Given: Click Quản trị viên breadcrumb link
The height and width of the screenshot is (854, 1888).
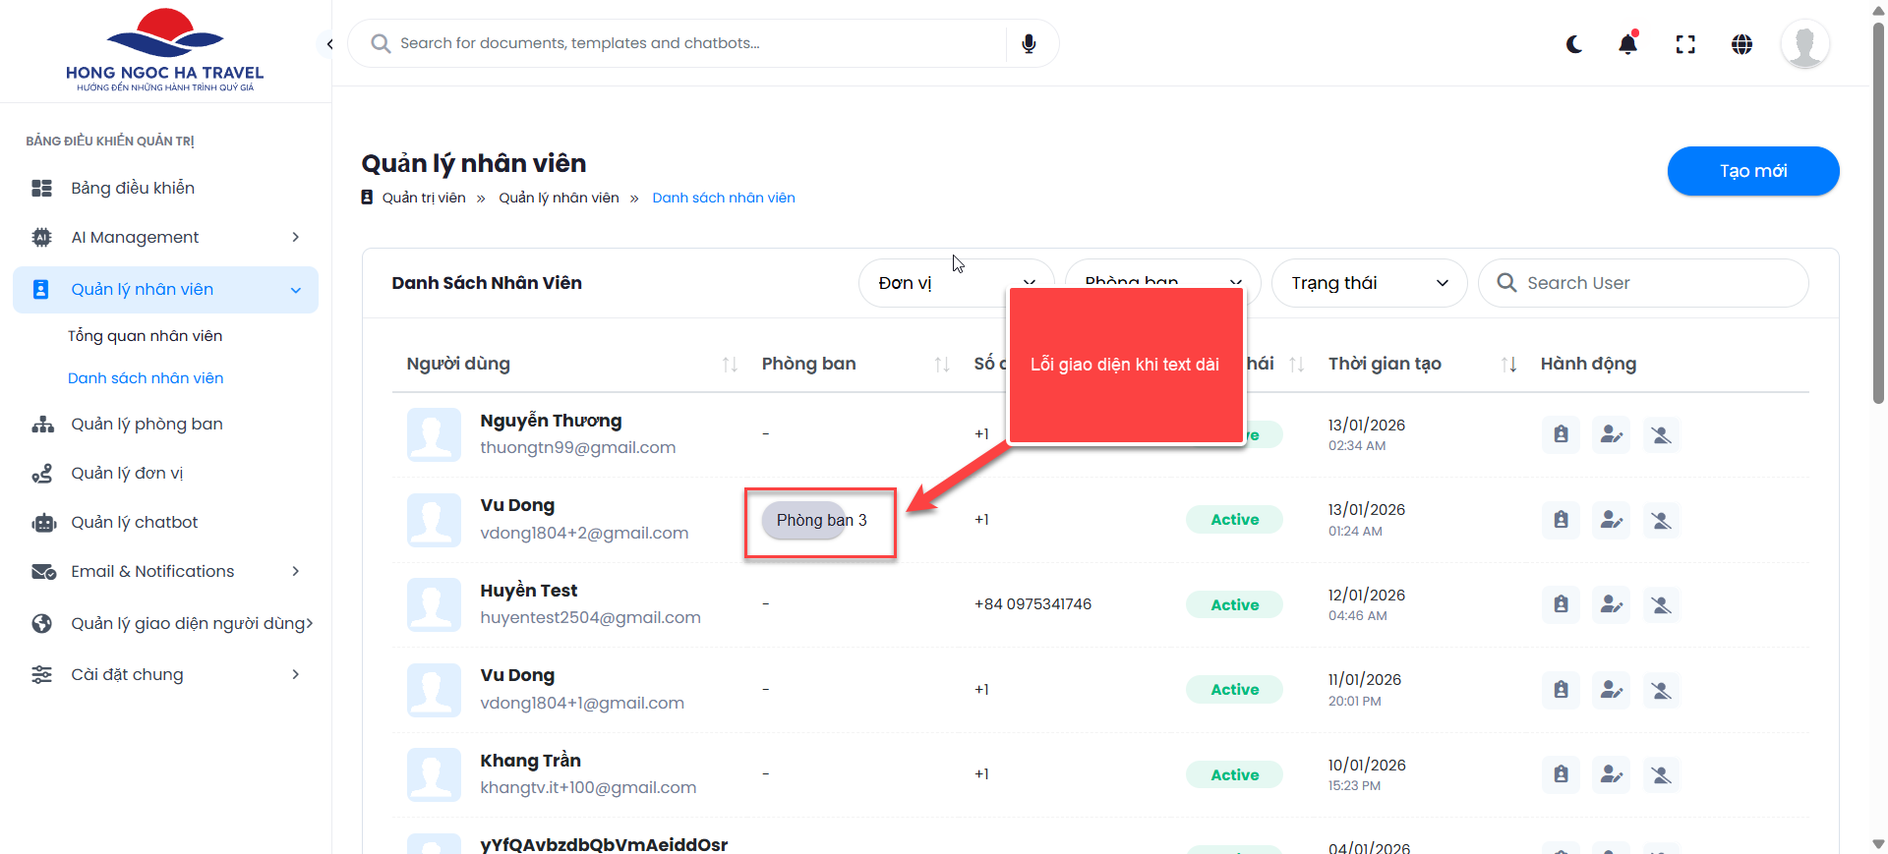Looking at the screenshot, I should tap(424, 198).
